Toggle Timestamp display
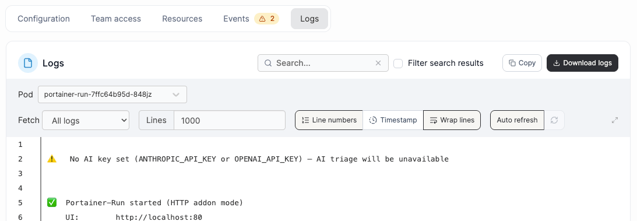Screen dimensions: 637x221 pyautogui.click(x=393, y=120)
